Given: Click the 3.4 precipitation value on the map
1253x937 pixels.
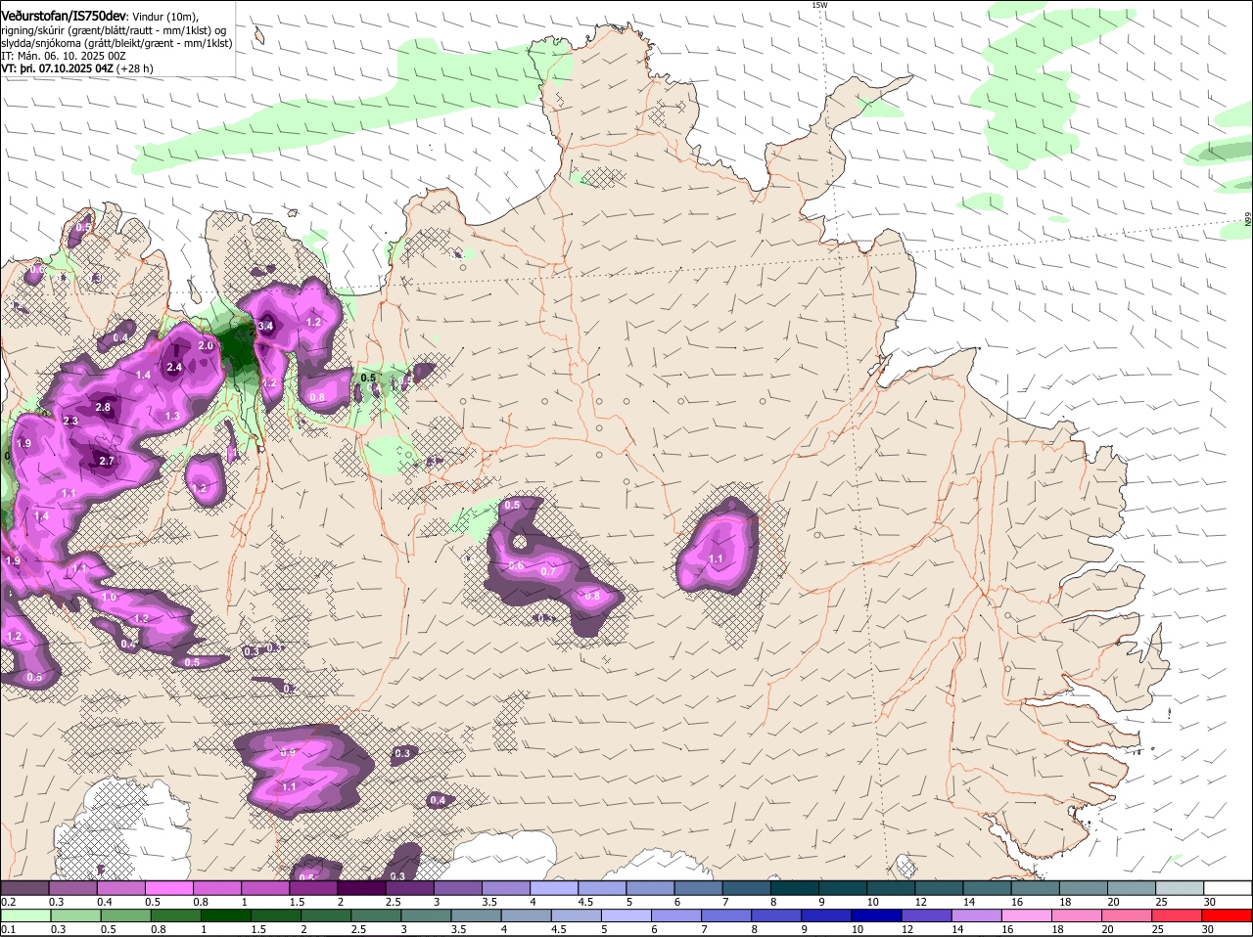Looking at the screenshot, I should click(265, 326).
